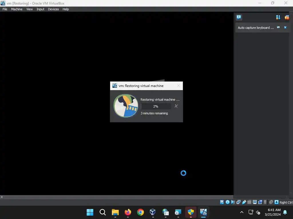Open the Windows notifications bell
The width and height of the screenshot is (293, 219).
coord(285,212)
